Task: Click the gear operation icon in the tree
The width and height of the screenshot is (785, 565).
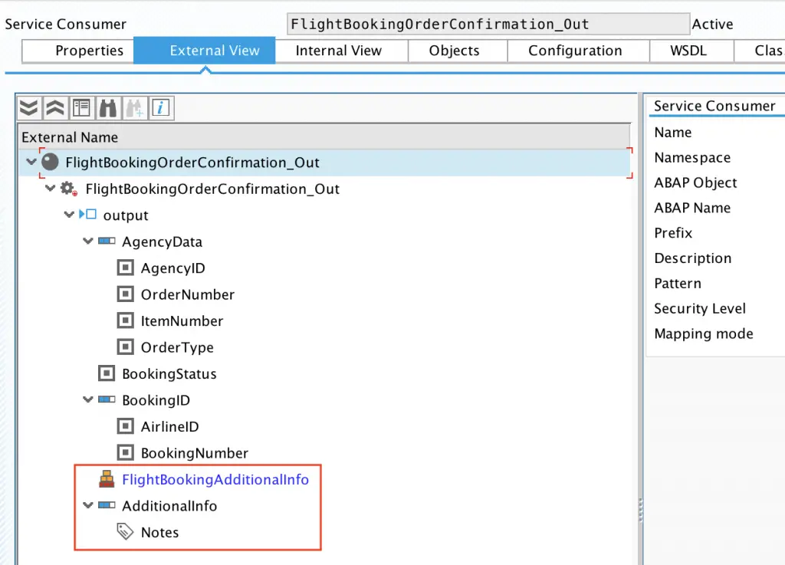Action: 68,189
